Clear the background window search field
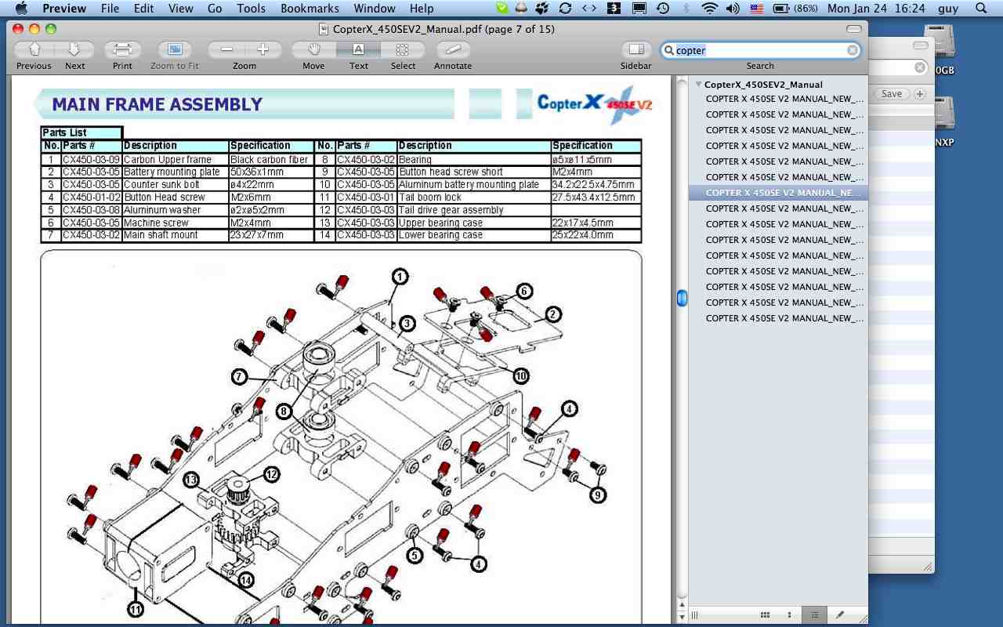 pyautogui.click(x=920, y=68)
